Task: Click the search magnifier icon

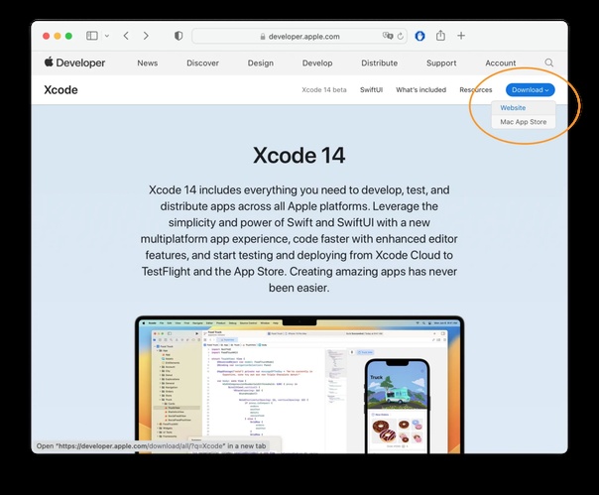Action: pyautogui.click(x=549, y=62)
